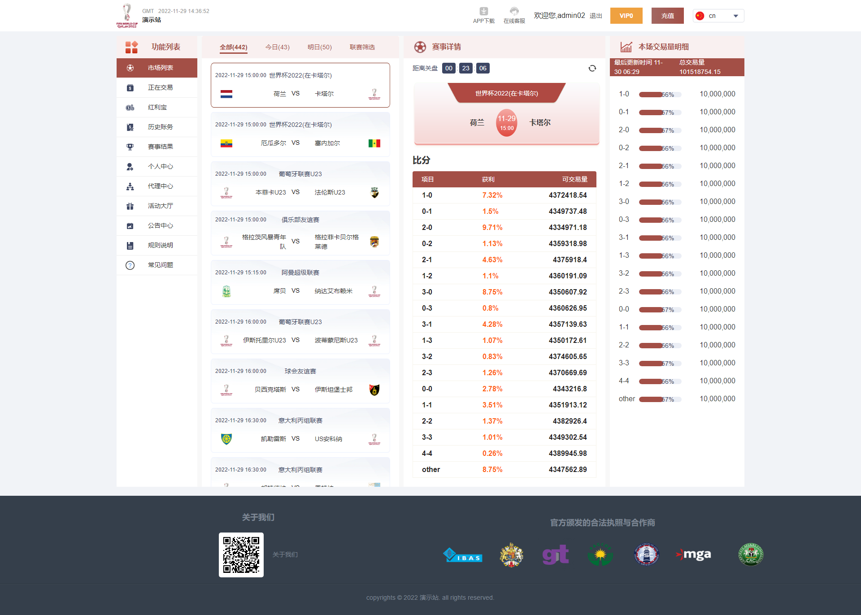
Task: Click the orange VIP0 button
Action: coord(626,16)
